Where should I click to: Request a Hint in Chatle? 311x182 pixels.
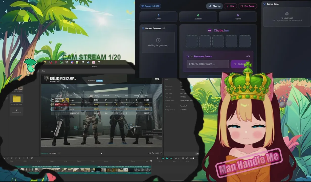(230, 6)
